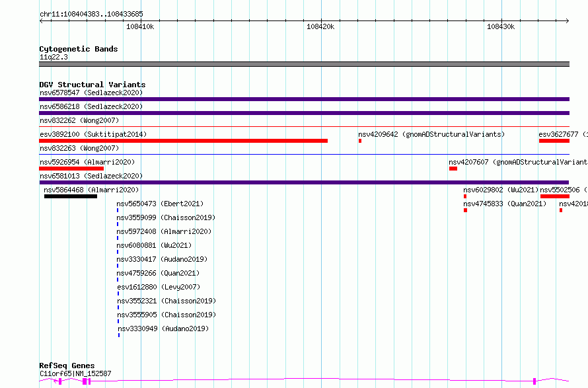The height and width of the screenshot is (388, 588).
Task: Click nsv4759266 (Quan2021) variant label
Action: coord(158,273)
